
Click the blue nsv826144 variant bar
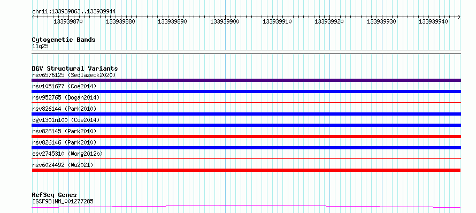[246, 114]
